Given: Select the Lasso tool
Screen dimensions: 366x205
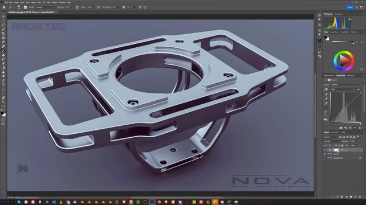Looking at the screenshot, I should (3, 25).
